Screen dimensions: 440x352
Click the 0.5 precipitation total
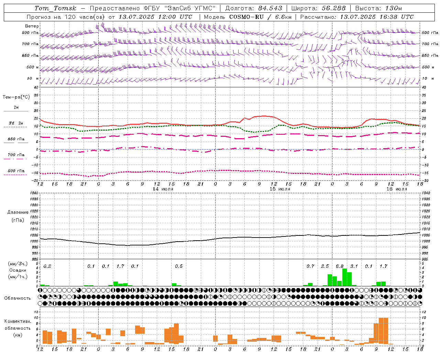coord(179,266)
